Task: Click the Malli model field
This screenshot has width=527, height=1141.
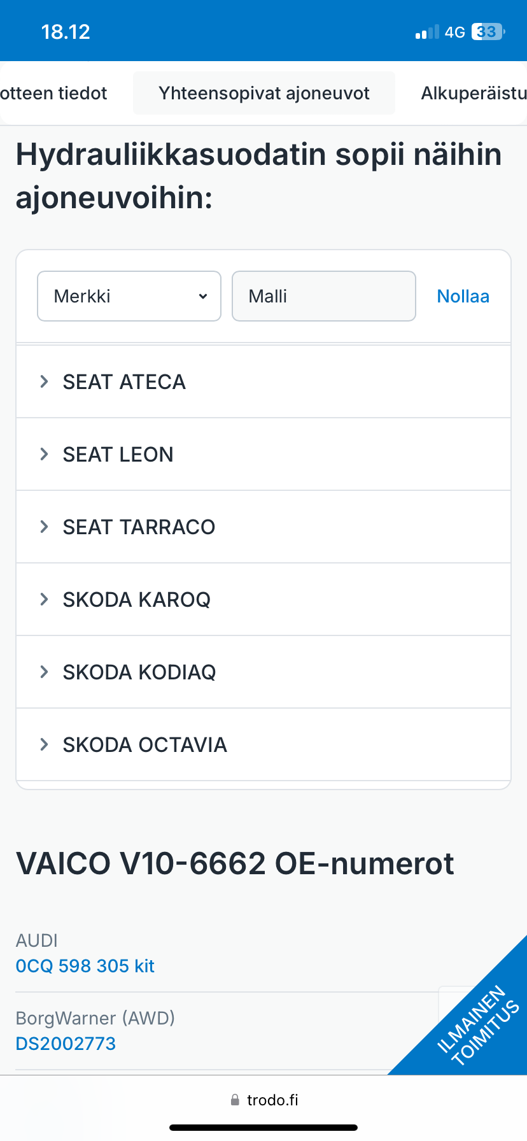Action: (x=323, y=296)
